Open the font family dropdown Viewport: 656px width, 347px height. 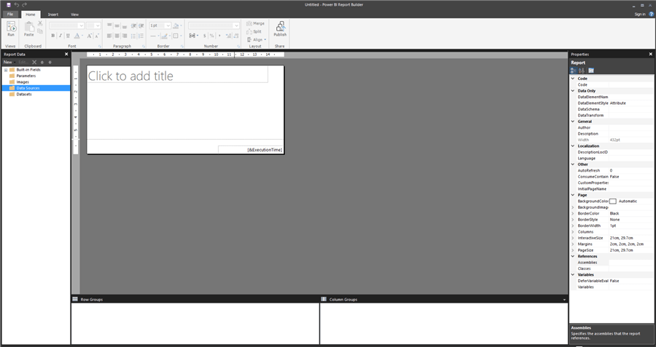(x=81, y=25)
